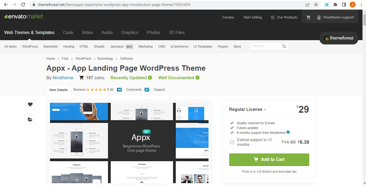Open Chrome three-dot menu
This screenshot has width=366, height=185.
[361, 5]
